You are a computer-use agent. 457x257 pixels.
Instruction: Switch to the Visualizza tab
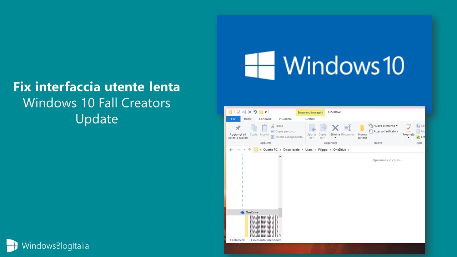[285, 119]
